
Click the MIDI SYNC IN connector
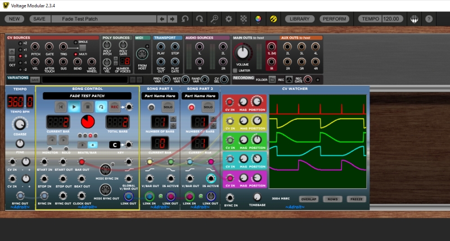[106, 170]
